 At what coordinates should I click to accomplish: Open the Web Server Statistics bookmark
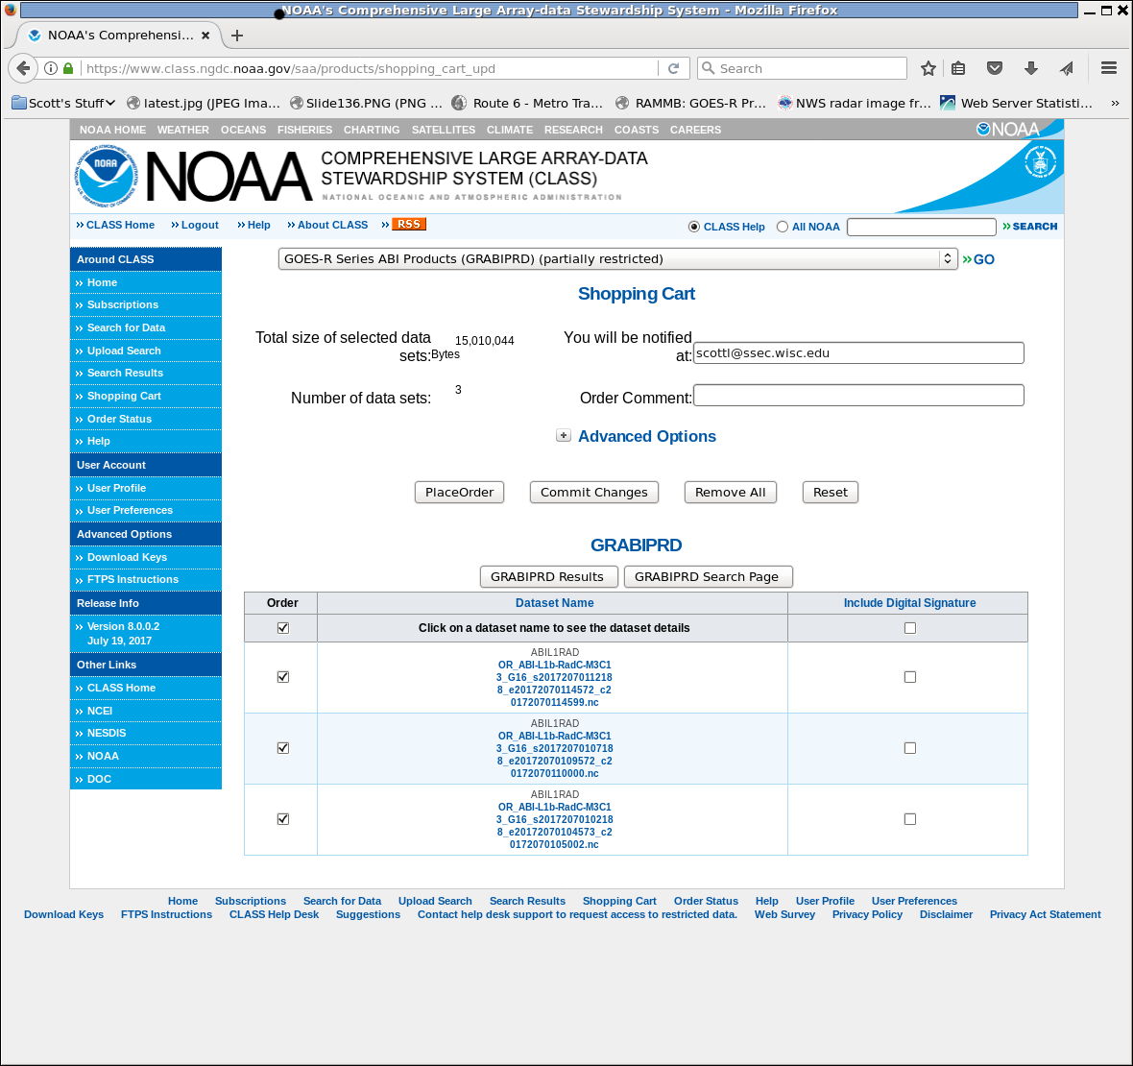click(1016, 104)
